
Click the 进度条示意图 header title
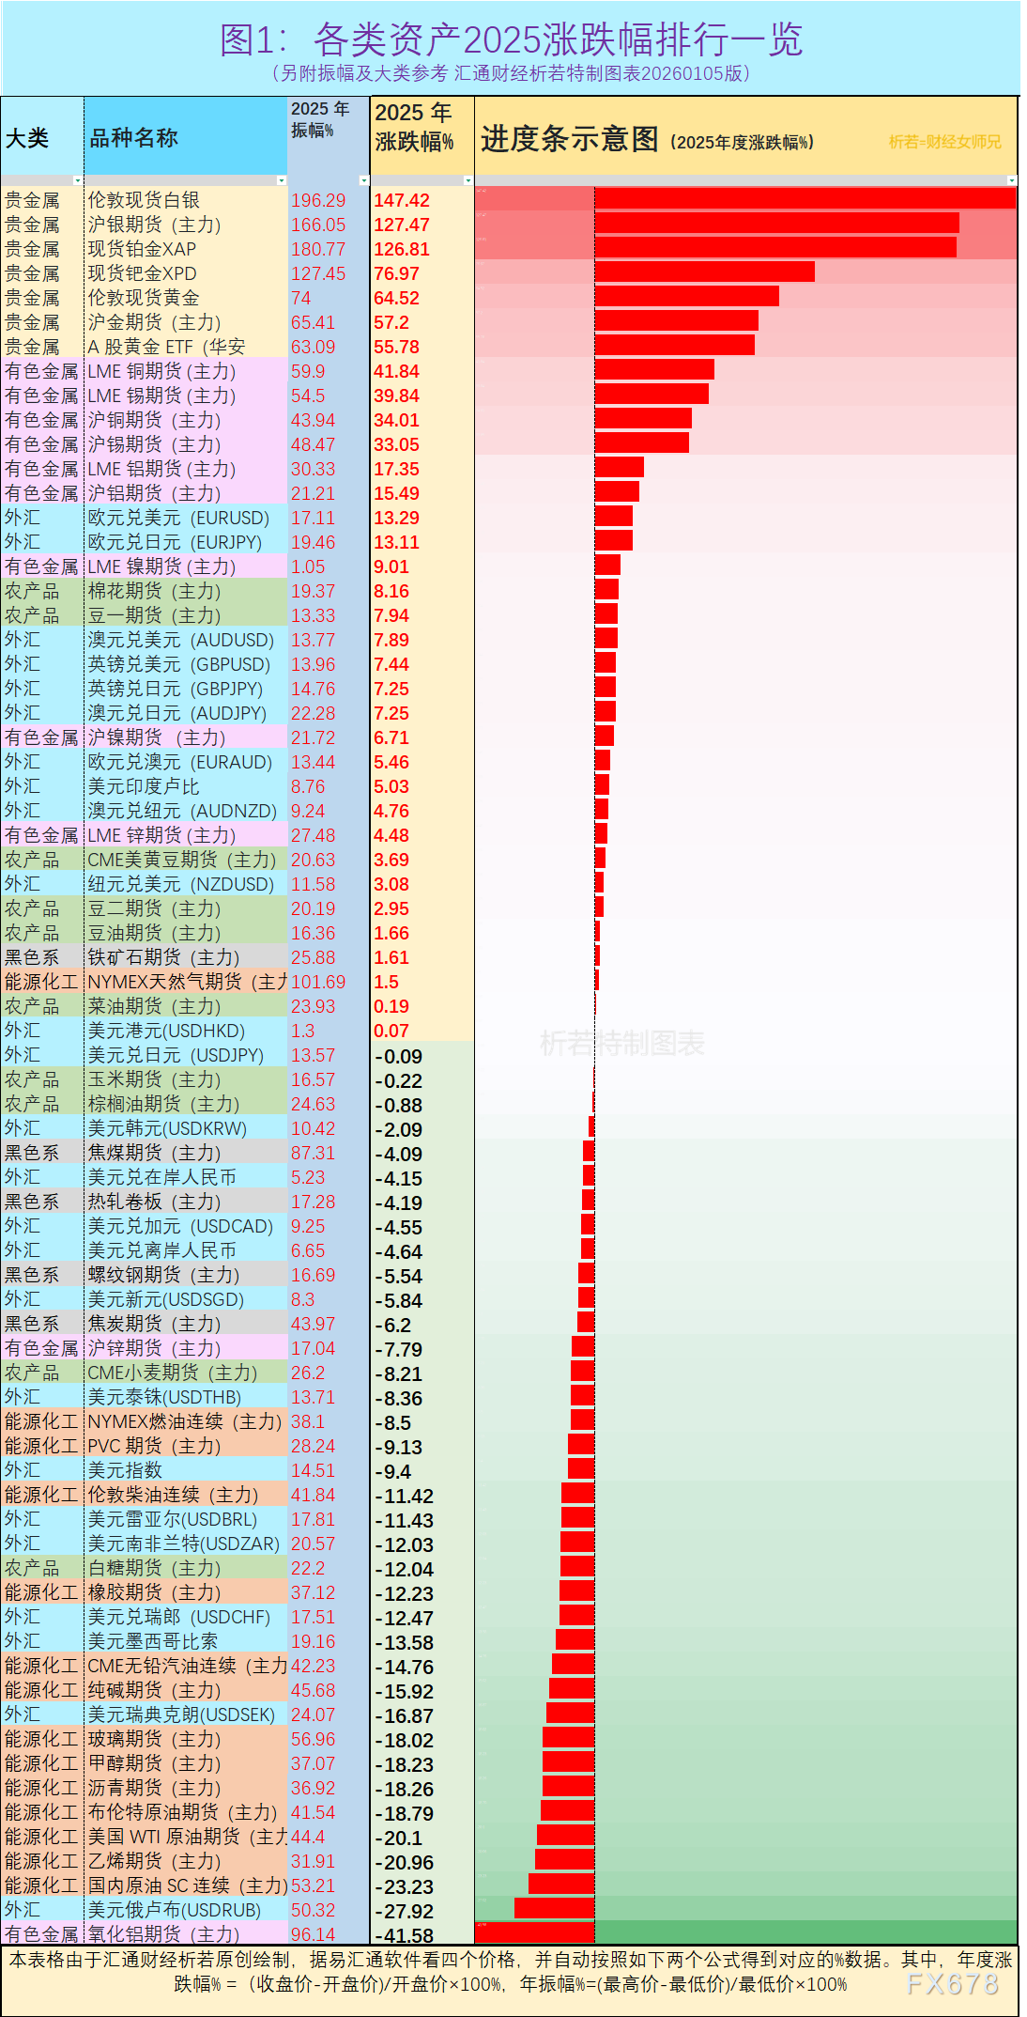tap(570, 139)
